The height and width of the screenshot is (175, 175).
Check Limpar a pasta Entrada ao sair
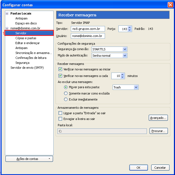coord(60,113)
